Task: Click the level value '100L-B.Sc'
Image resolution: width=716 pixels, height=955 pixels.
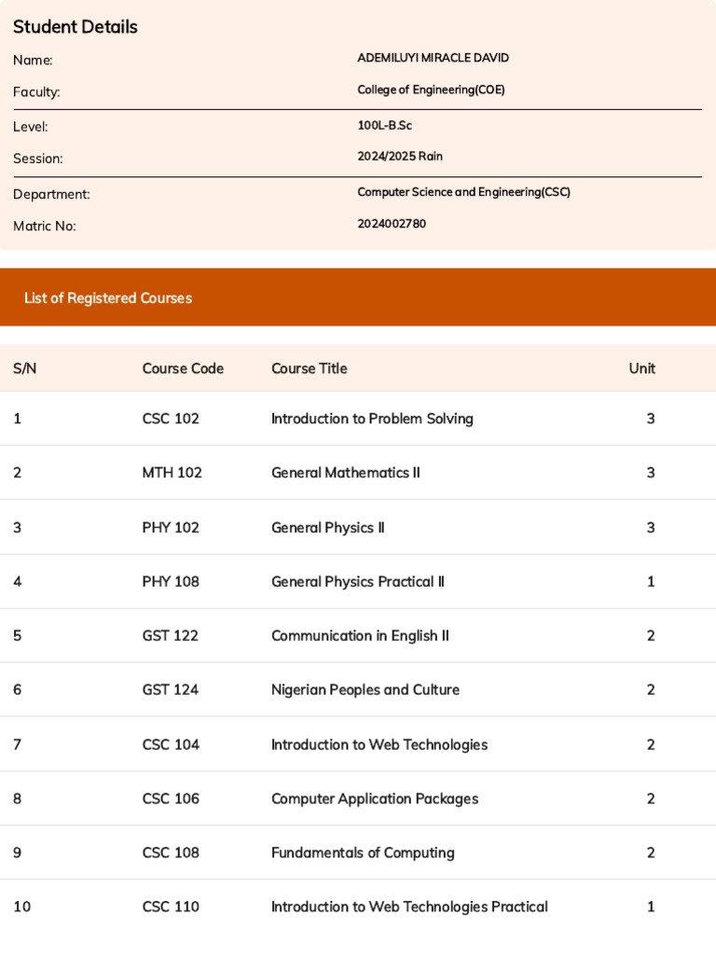Action: coord(385,126)
